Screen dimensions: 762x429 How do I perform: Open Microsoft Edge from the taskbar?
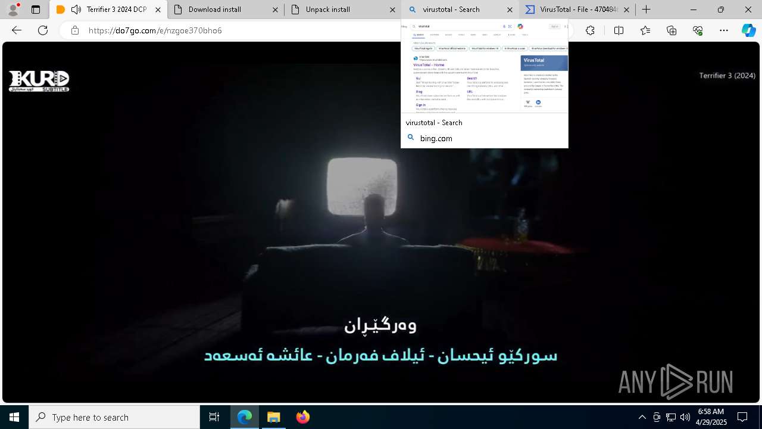pos(245,417)
